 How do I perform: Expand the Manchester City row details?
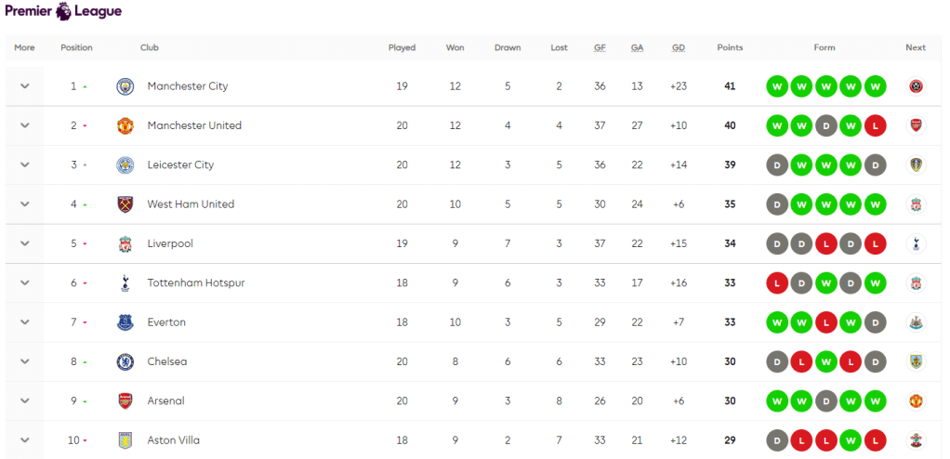(x=25, y=86)
